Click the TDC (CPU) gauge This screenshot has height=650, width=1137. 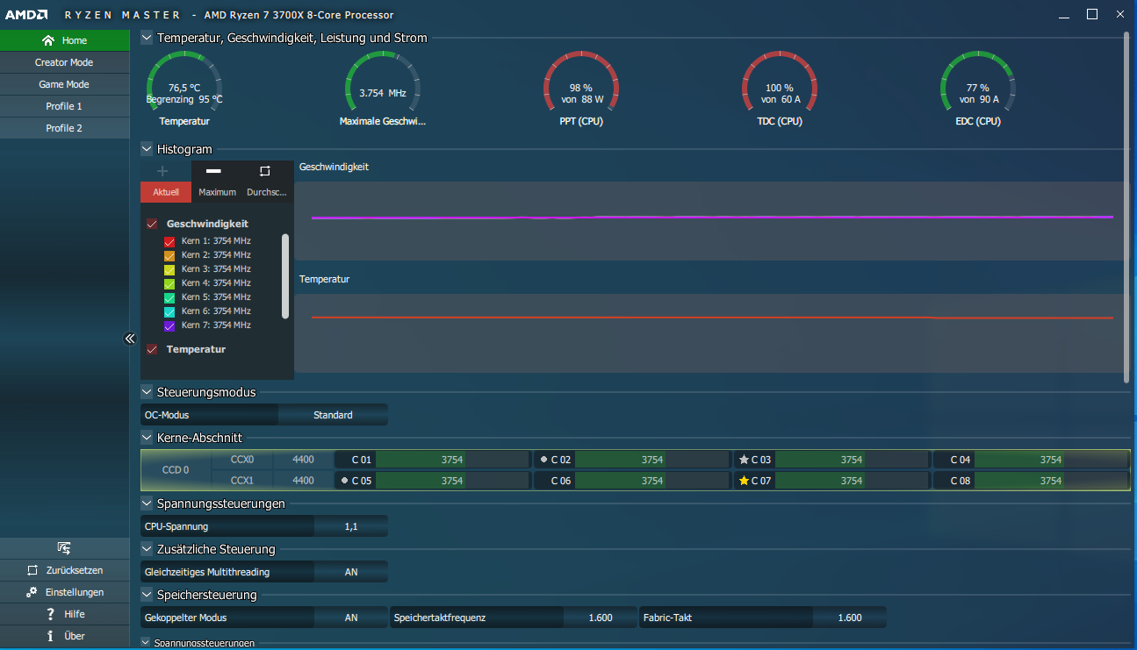tap(780, 82)
